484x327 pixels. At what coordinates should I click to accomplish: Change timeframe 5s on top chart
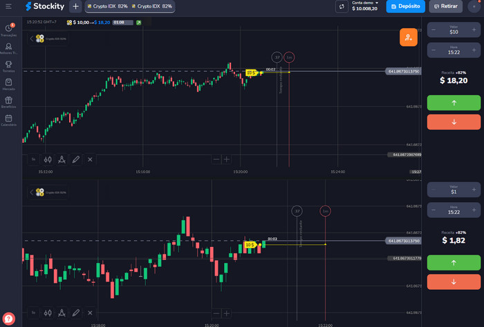pos(33,159)
